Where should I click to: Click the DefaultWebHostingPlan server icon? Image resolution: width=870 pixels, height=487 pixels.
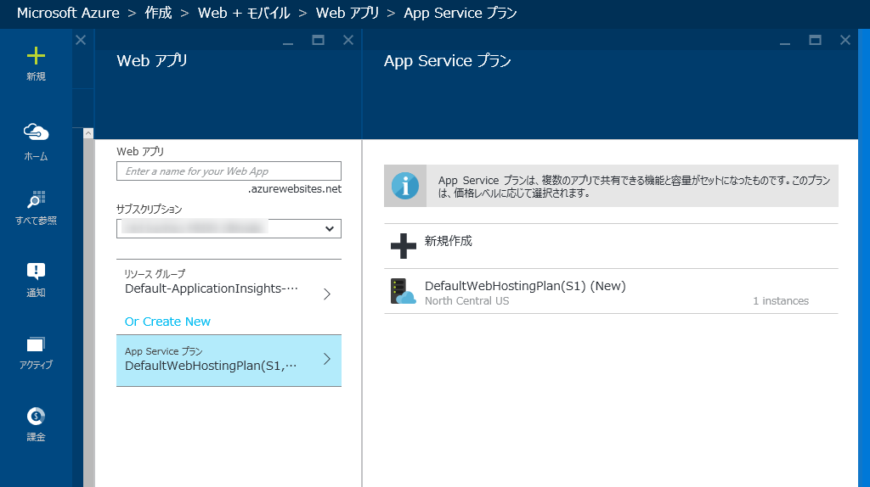click(403, 292)
